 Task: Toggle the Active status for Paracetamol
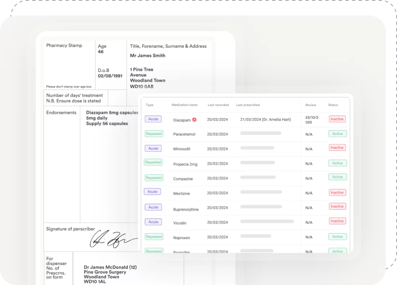[x=337, y=134]
